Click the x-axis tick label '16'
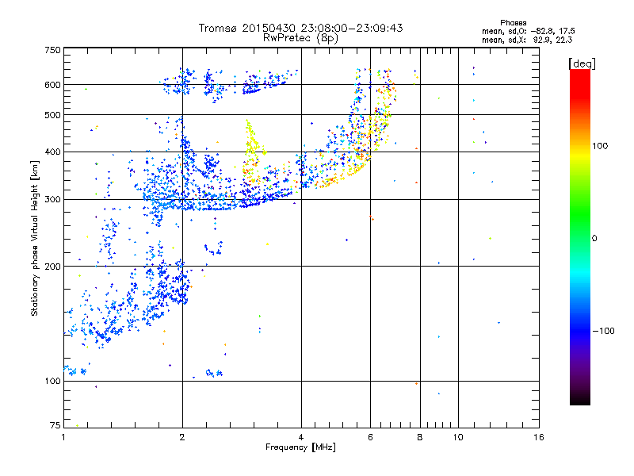Image resolution: width=634 pixels, height=476 pixels. coord(539,437)
